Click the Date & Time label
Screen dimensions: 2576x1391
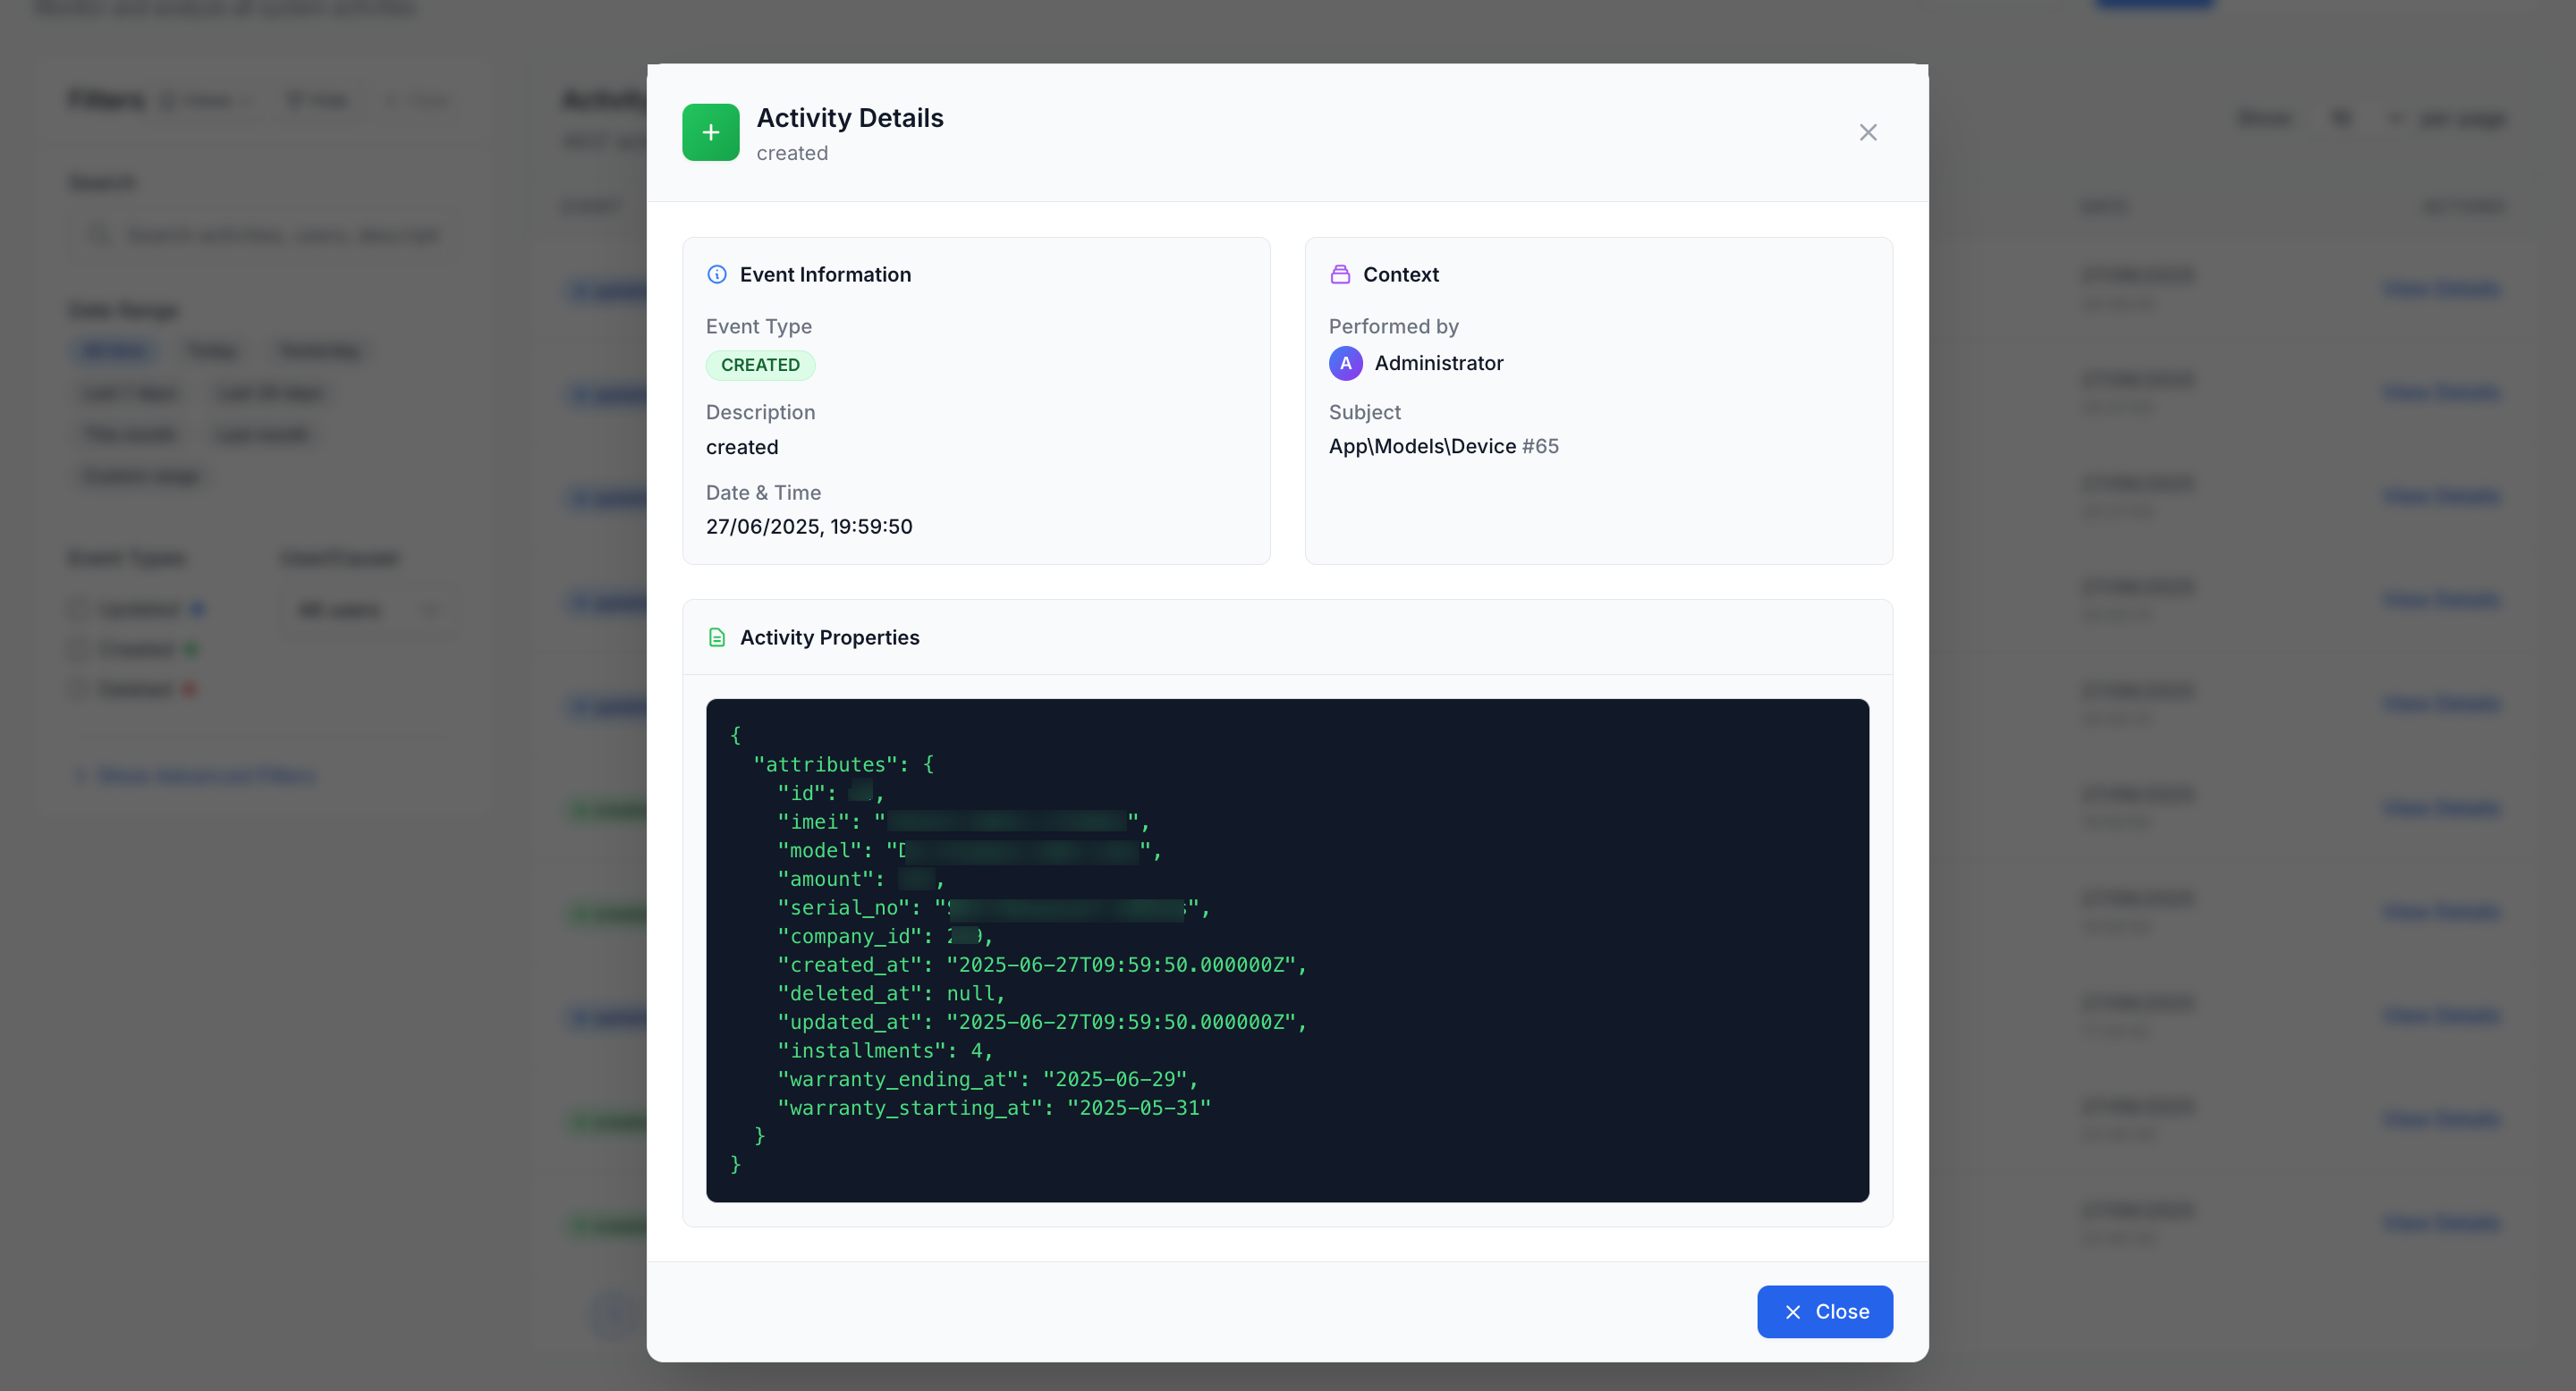point(764,492)
